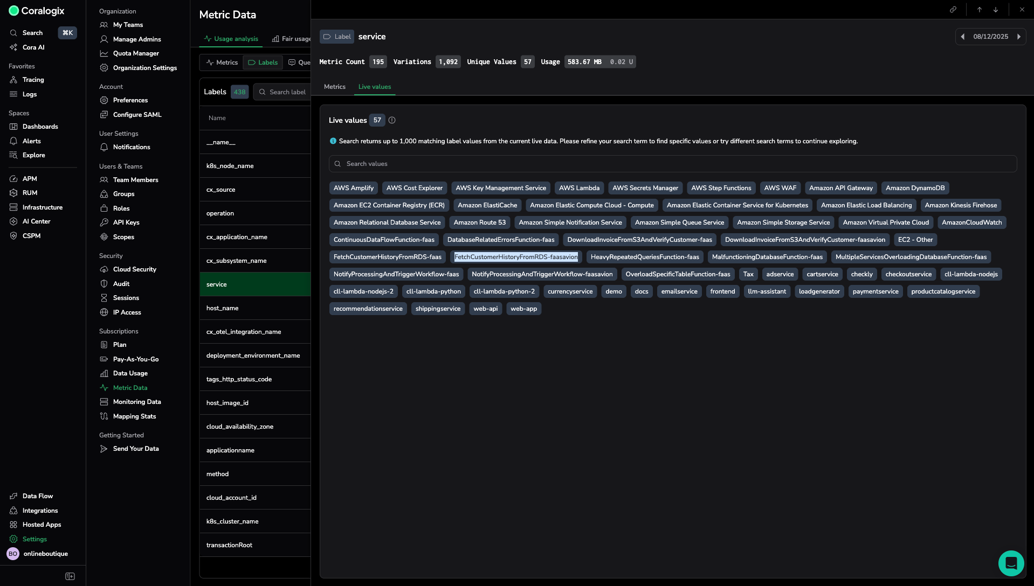The image size is (1034, 586).
Task: Step date back with left arrow
Action: [x=963, y=37]
